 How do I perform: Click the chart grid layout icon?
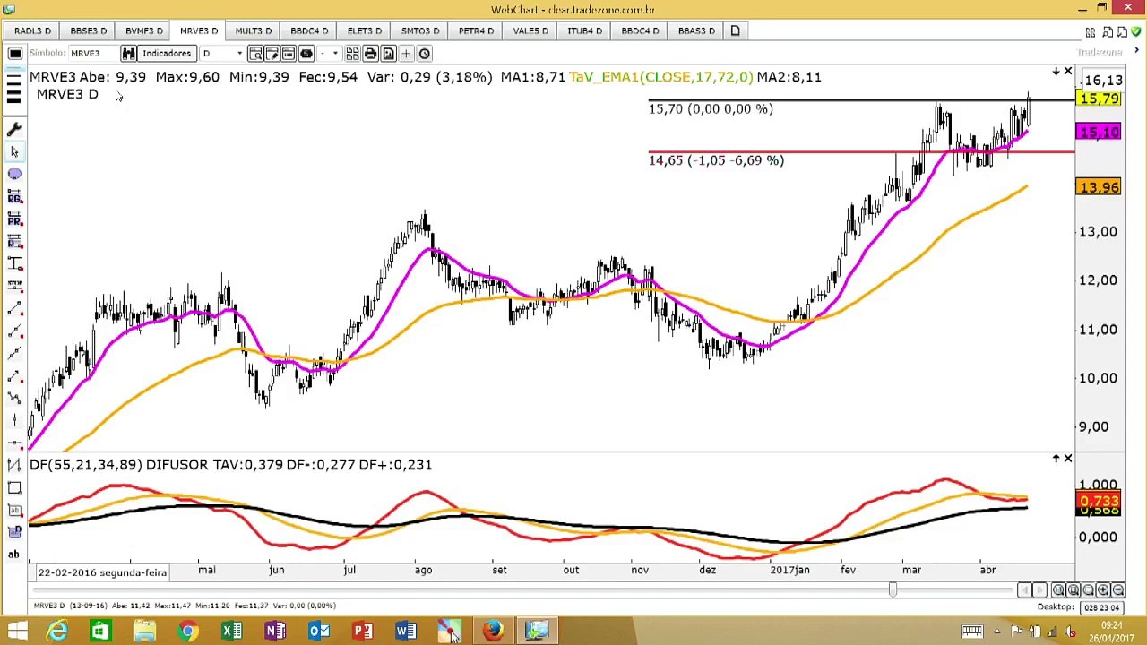tap(352, 54)
